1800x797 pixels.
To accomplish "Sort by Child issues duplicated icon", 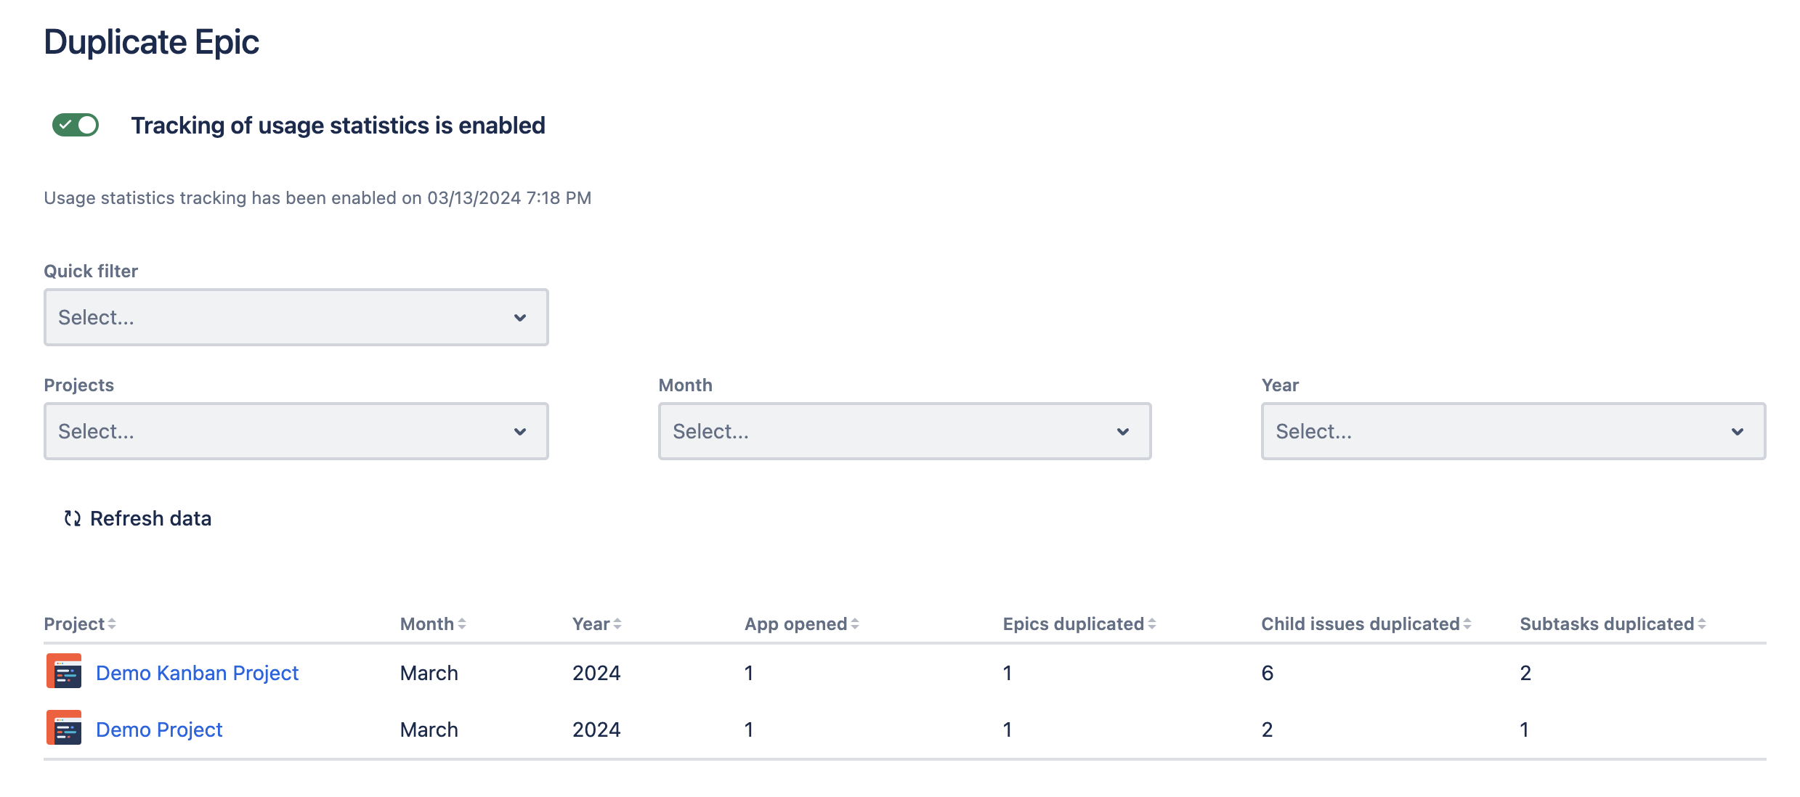I will 1467,624.
